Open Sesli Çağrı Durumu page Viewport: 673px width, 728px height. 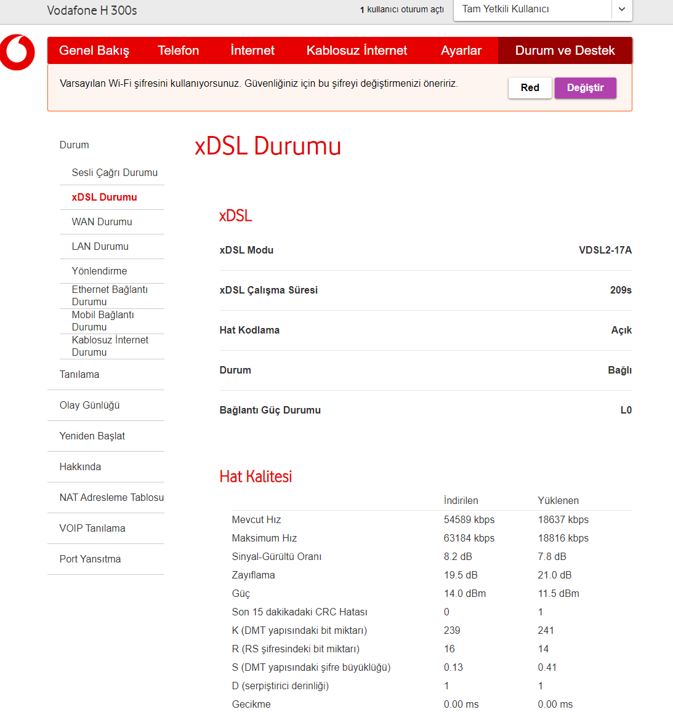click(x=115, y=173)
